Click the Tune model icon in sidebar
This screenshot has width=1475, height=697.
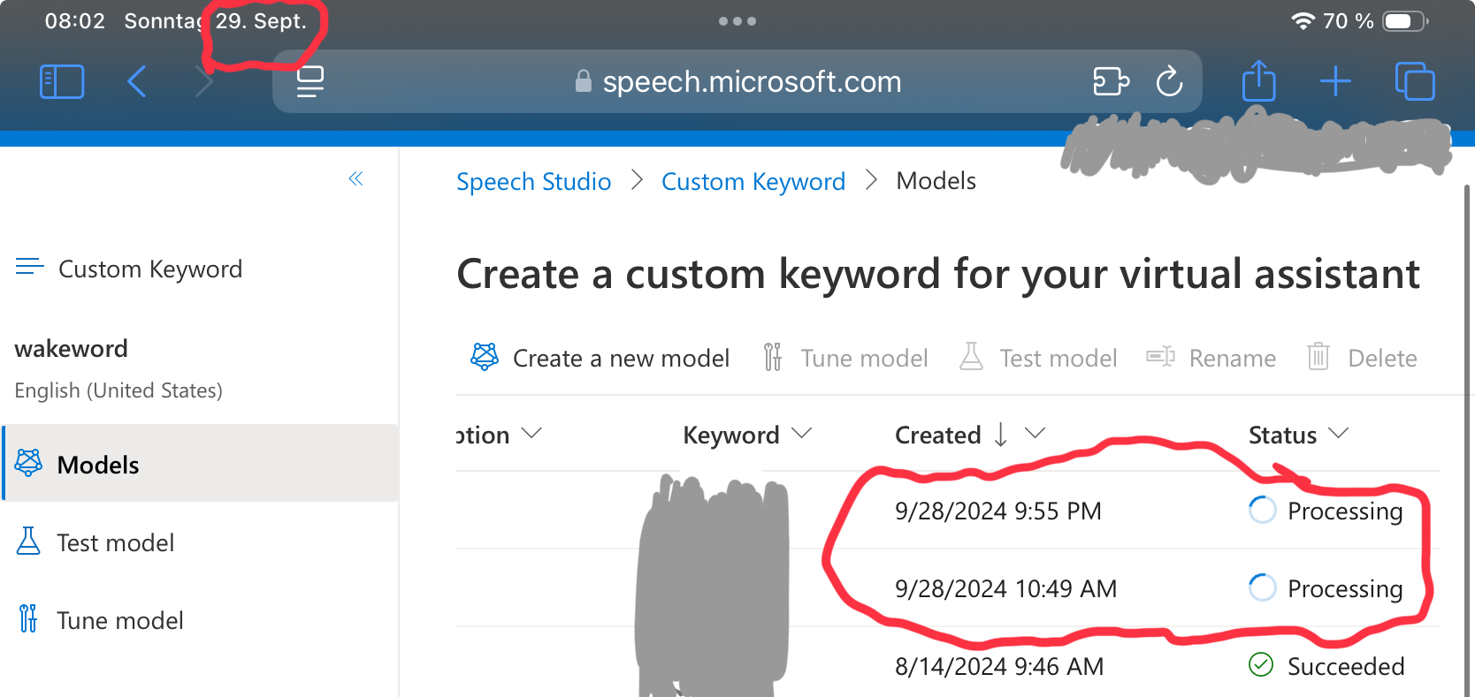(28, 618)
